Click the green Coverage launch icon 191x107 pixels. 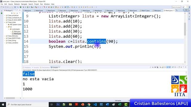click(32, 7)
